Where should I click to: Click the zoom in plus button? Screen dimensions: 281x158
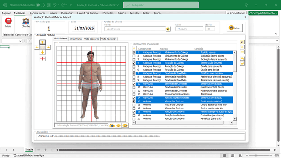tap(271, 155)
